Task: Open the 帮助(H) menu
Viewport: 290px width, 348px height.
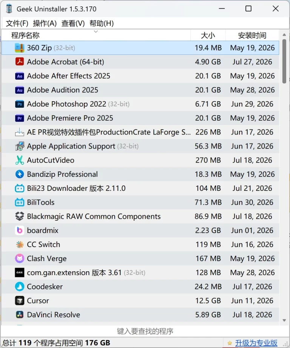Action: coord(102,23)
